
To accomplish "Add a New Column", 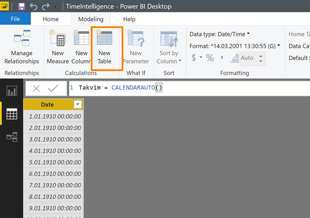I will tap(81, 47).
